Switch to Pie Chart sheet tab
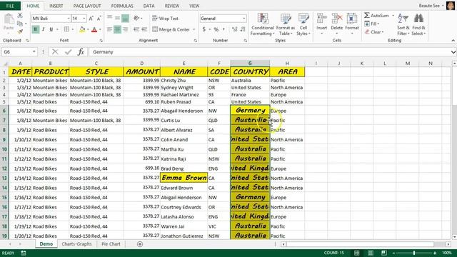Viewport: 457px width, 257px height. [111, 244]
